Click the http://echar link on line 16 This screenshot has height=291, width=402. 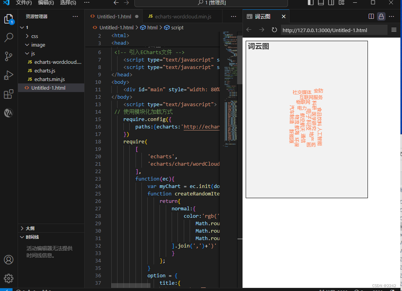click(201, 127)
